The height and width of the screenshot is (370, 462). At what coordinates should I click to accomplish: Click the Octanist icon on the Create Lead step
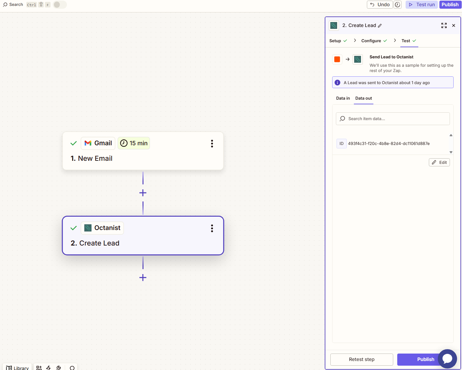pyautogui.click(x=88, y=228)
